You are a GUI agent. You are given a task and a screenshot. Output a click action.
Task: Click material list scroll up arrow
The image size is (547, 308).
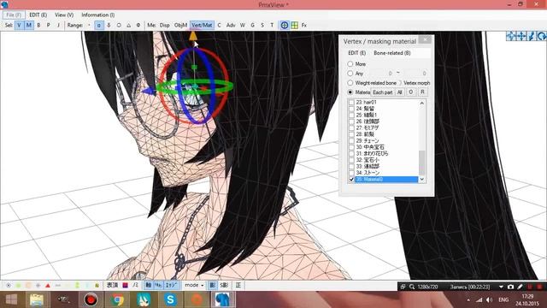pos(422,103)
